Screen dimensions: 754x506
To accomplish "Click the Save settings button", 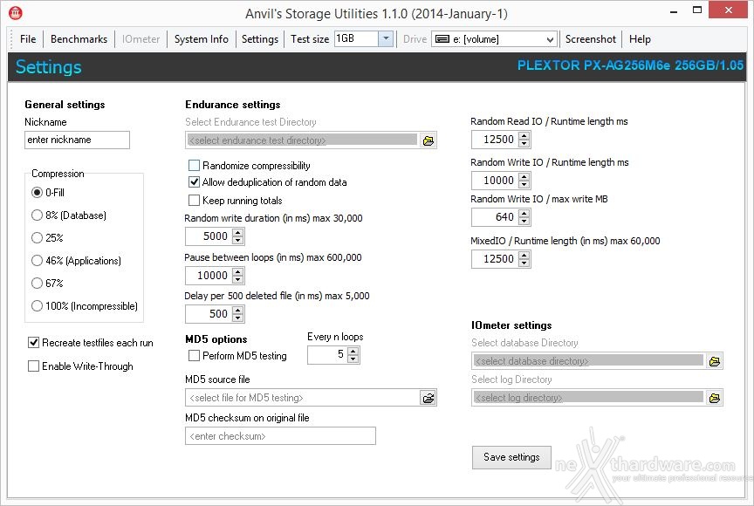I will pyautogui.click(x=511, y=457).
